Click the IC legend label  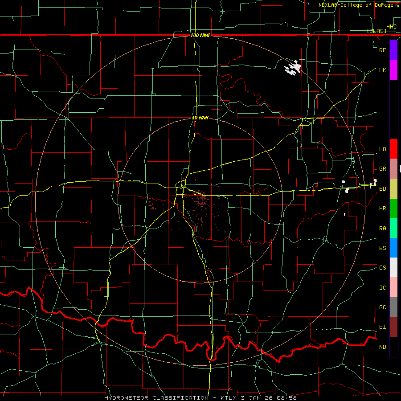pos(383,288)
